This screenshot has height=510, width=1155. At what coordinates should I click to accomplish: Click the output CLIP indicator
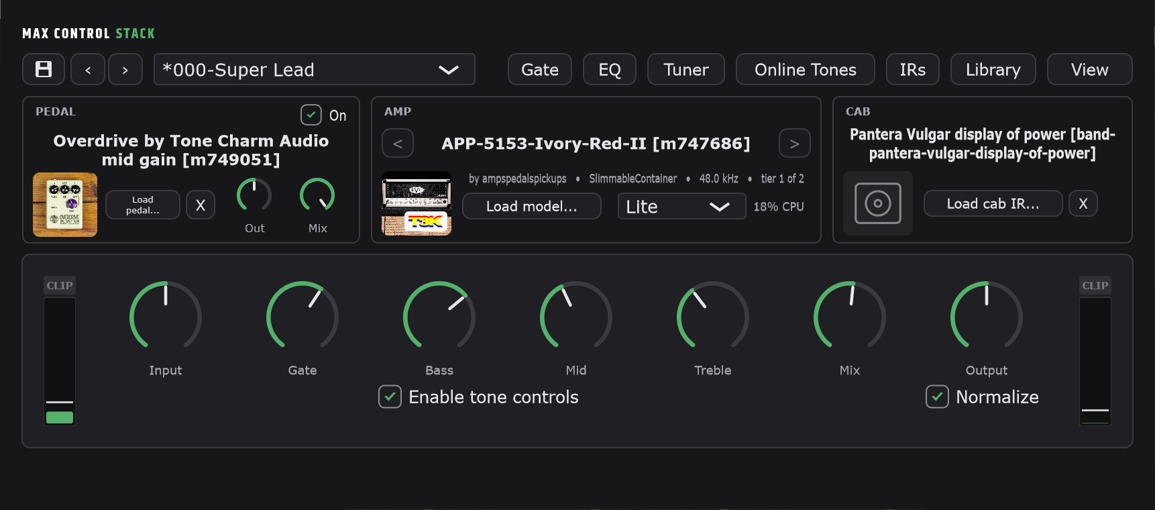(1095, 285)
